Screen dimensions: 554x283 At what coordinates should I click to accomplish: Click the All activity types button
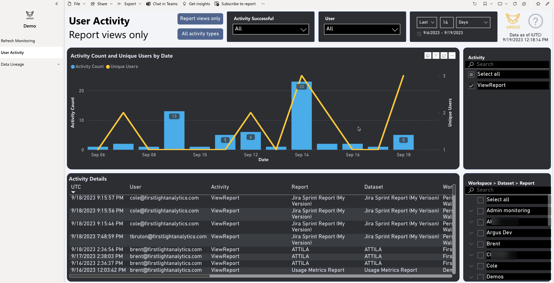coord(200,34)
